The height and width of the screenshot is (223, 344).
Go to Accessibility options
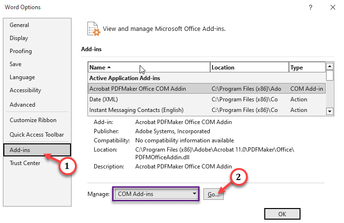tap(25, 90)
